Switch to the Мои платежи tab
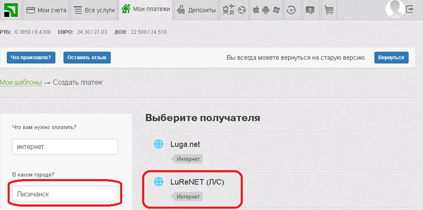The height and width of the screenshot is (210, 423). click(145, 9)
